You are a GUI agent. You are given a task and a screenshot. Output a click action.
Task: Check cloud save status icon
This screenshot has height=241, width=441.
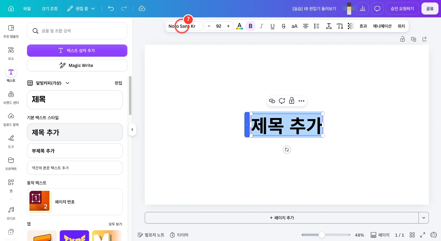[142, 9]
